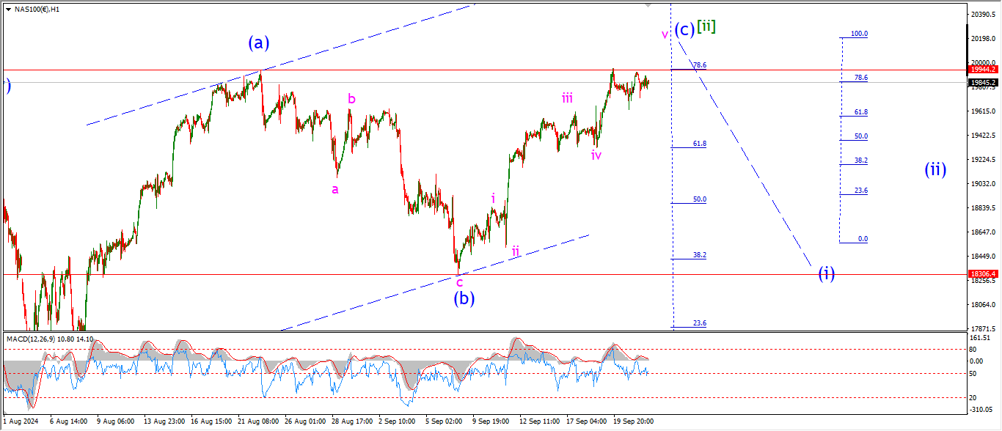Click the gray chart shift triangle marker
The width and height of the screenshot is (1002, 431).
click(x=648, y=5)
